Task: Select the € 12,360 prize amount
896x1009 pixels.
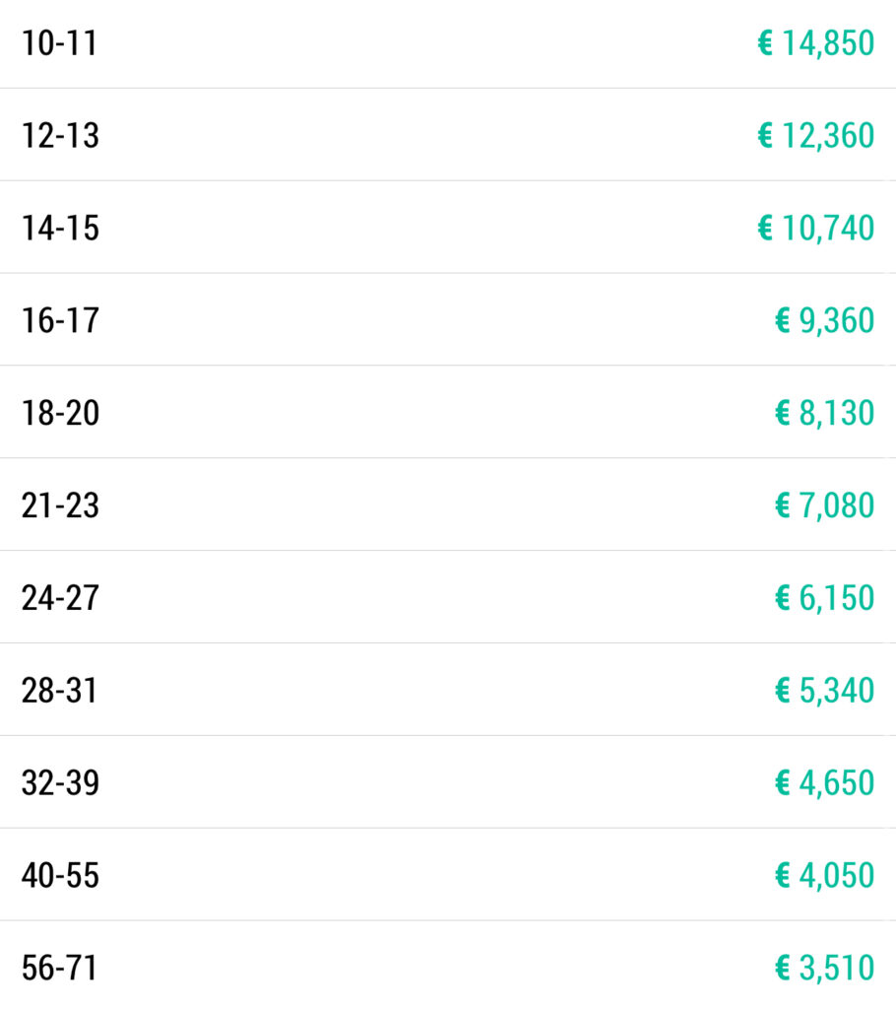Action: coord(815,135)
